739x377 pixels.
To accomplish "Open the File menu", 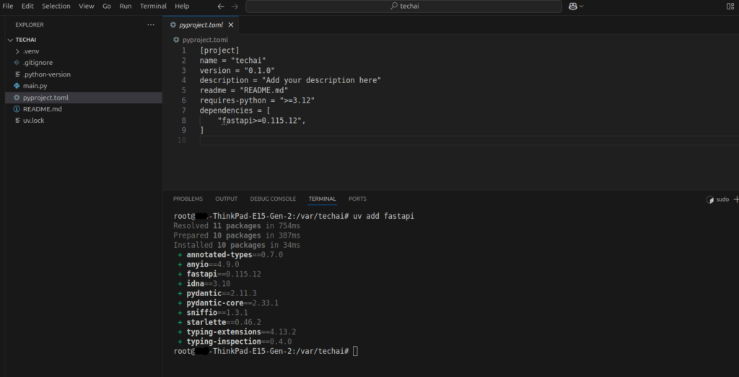I will tap(7, 6).
